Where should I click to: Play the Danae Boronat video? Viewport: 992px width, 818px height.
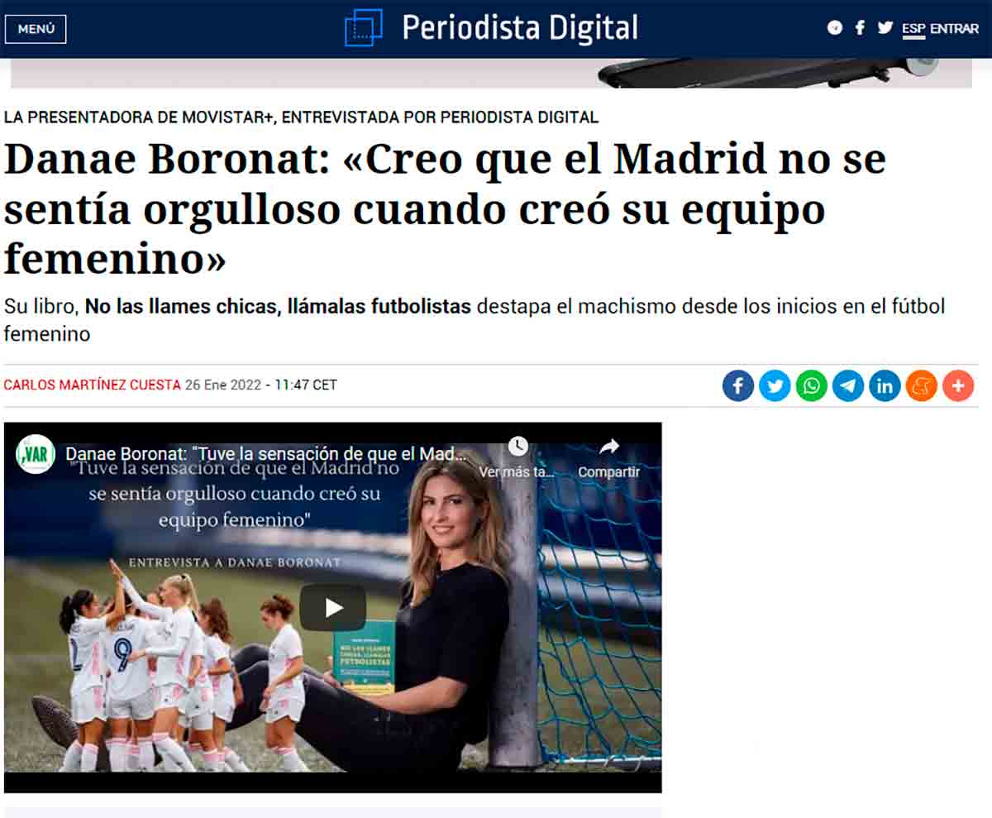(x=332, y=608)
